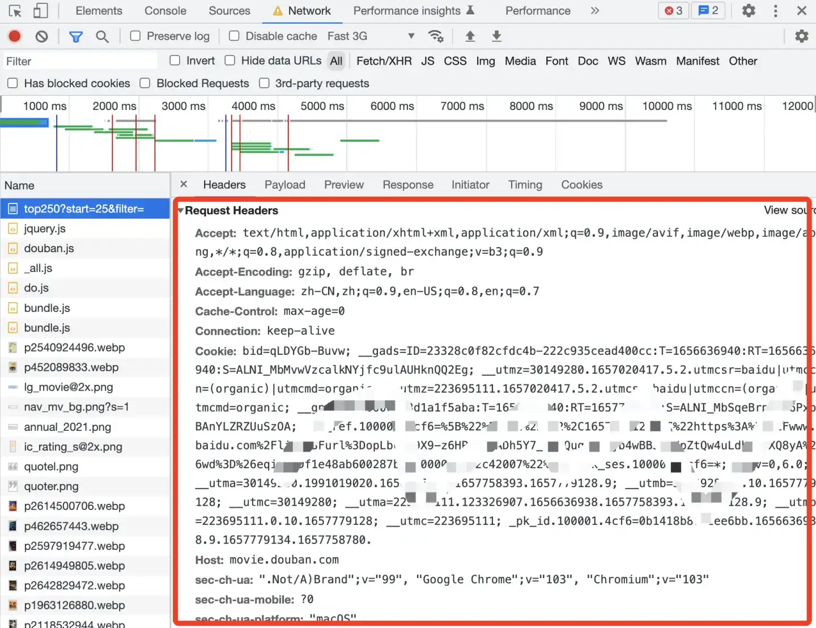The width and height of the screenshot is (816, 628).
Task: Check 3rd-party requests
Action: pos(264,83)
